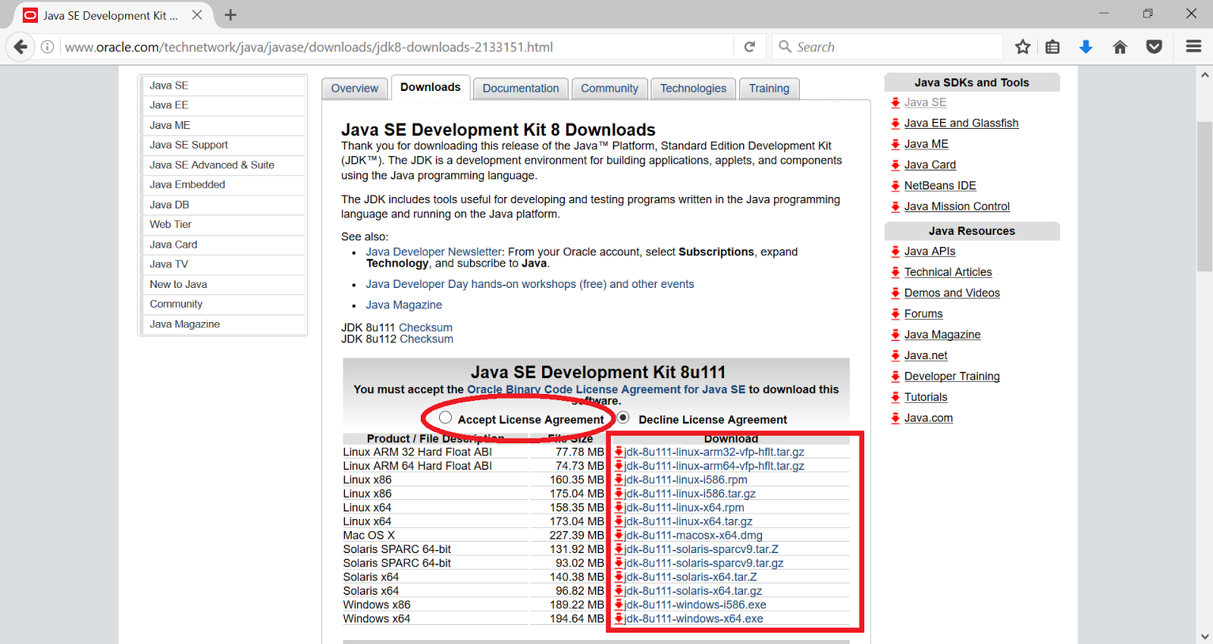
Task: Open Java Developer Newsletter link
Action: tap(434, 252)
